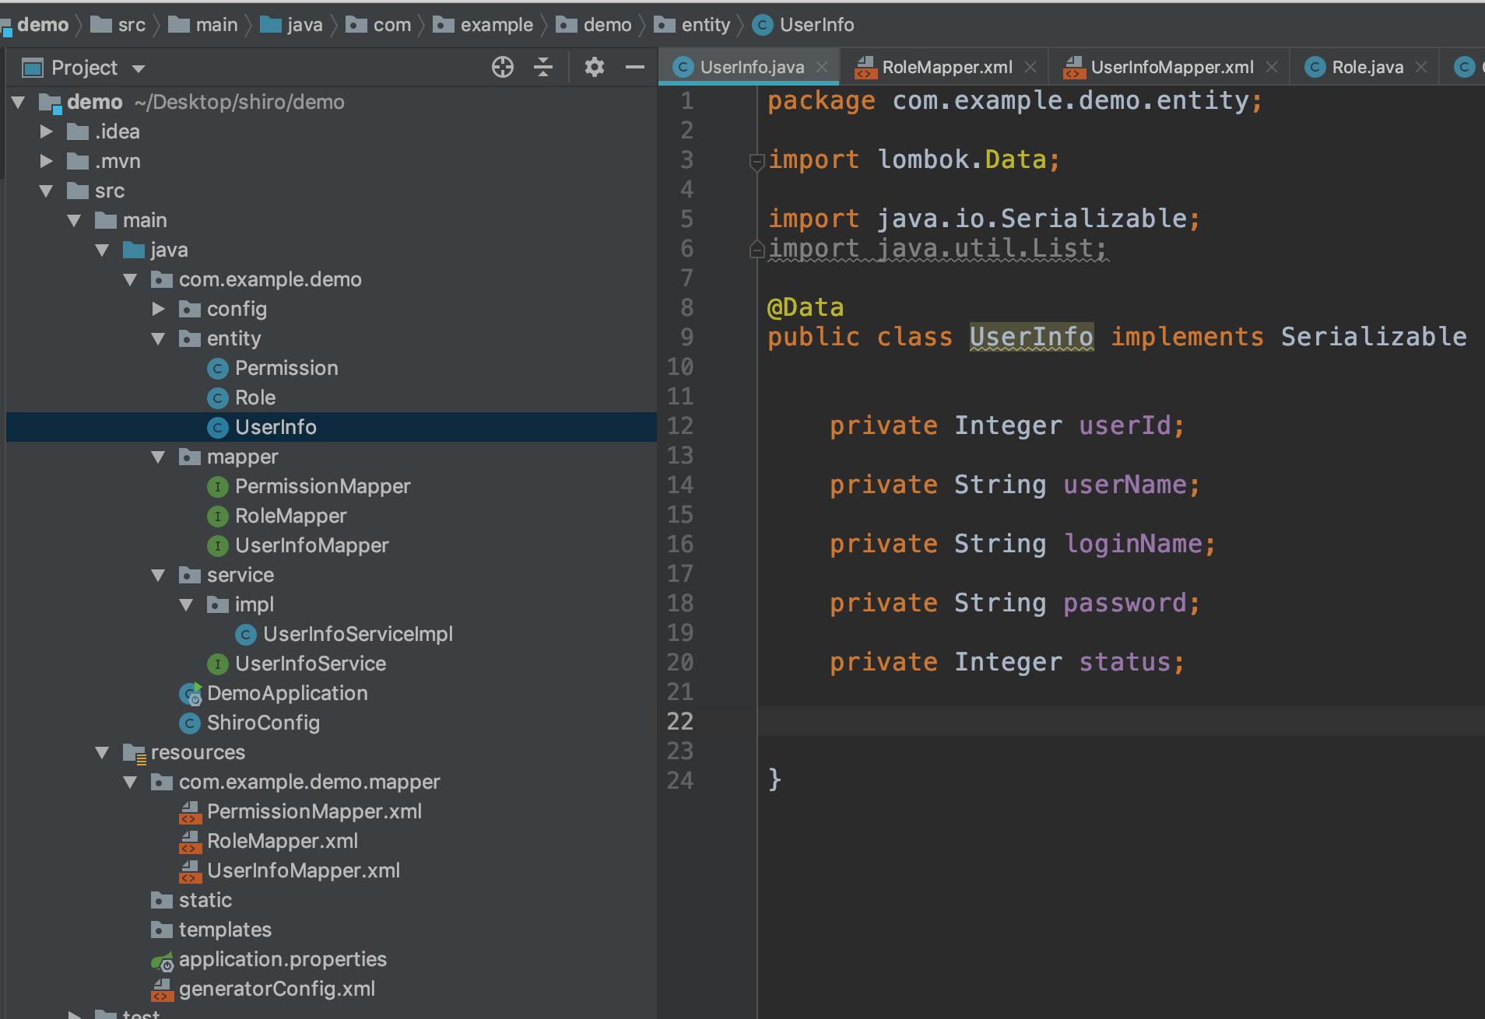Image resolution: width=1485 pixels, height=1019 pixels.
Task: Close the UserInfoMapper.xml tab
Action: pos(1272,67)
